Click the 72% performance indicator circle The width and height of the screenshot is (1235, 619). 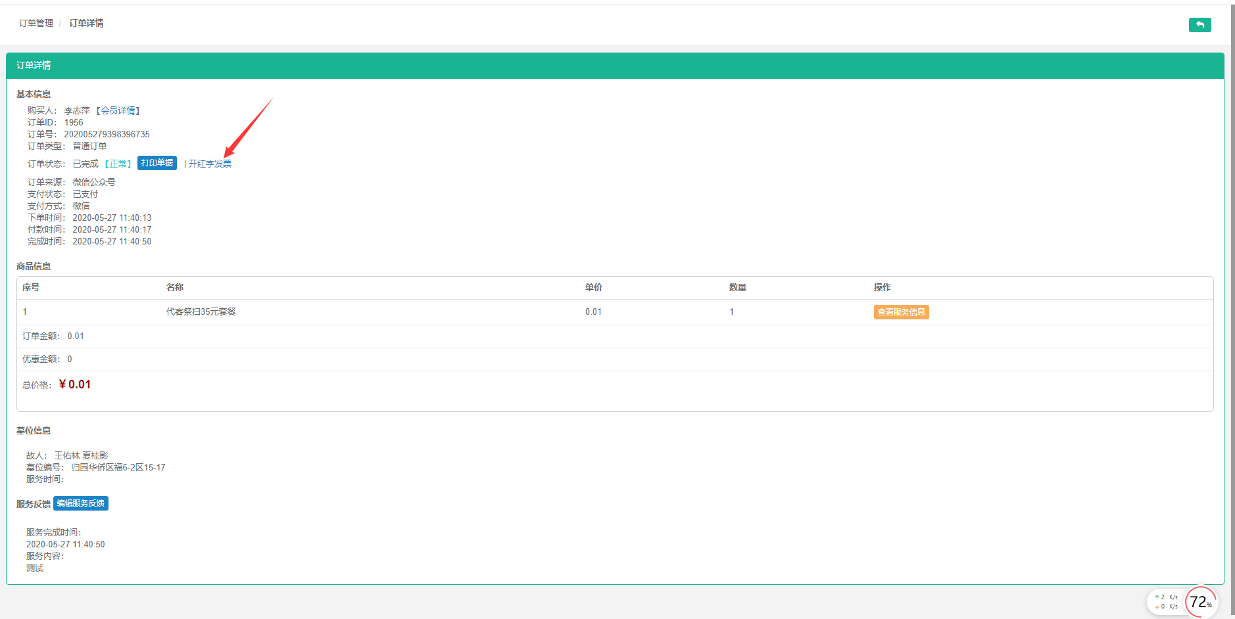coord(1201,601)
